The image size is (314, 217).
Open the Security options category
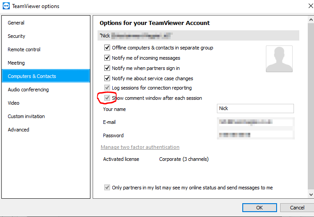click(46, 36)
